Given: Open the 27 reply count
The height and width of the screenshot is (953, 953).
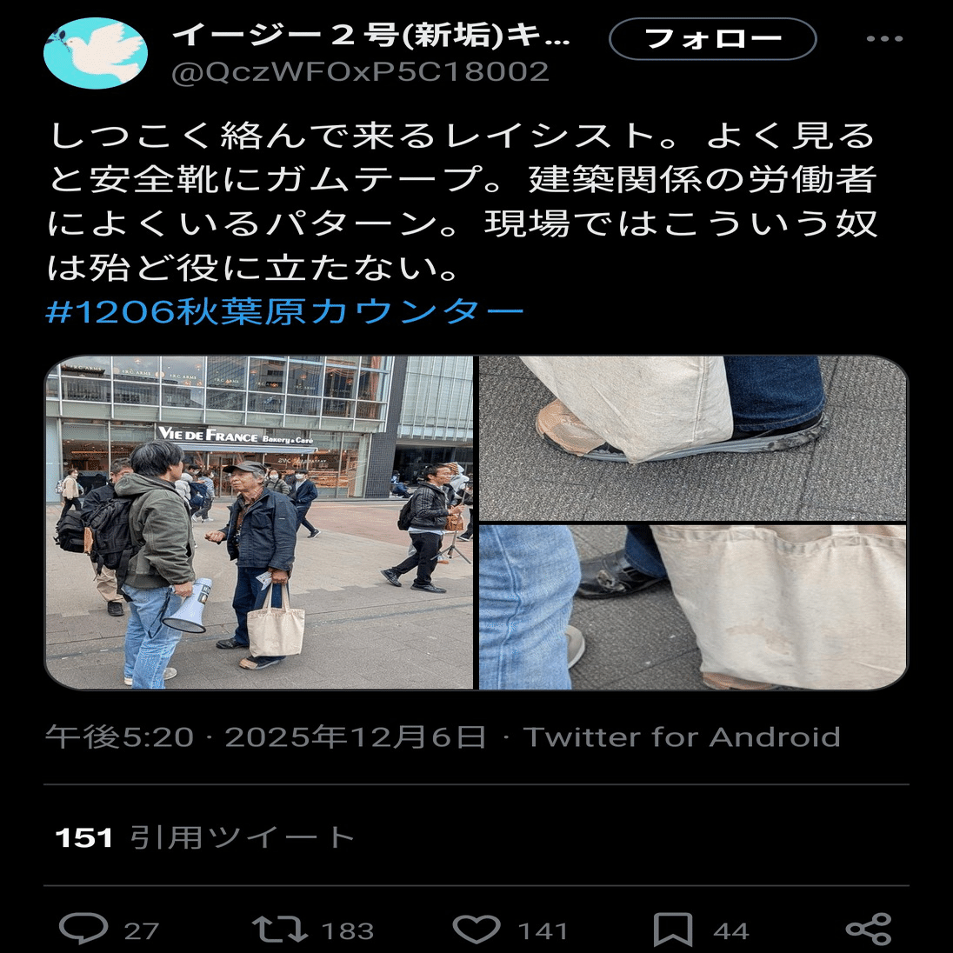Looking at the screenshot, I should (x=142, y=930).
